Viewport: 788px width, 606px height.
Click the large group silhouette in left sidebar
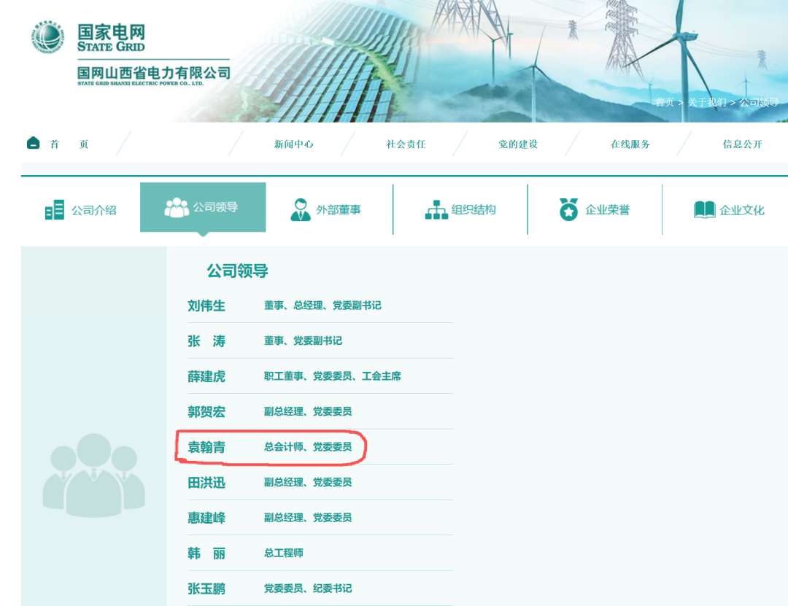[x=94, y=475]
